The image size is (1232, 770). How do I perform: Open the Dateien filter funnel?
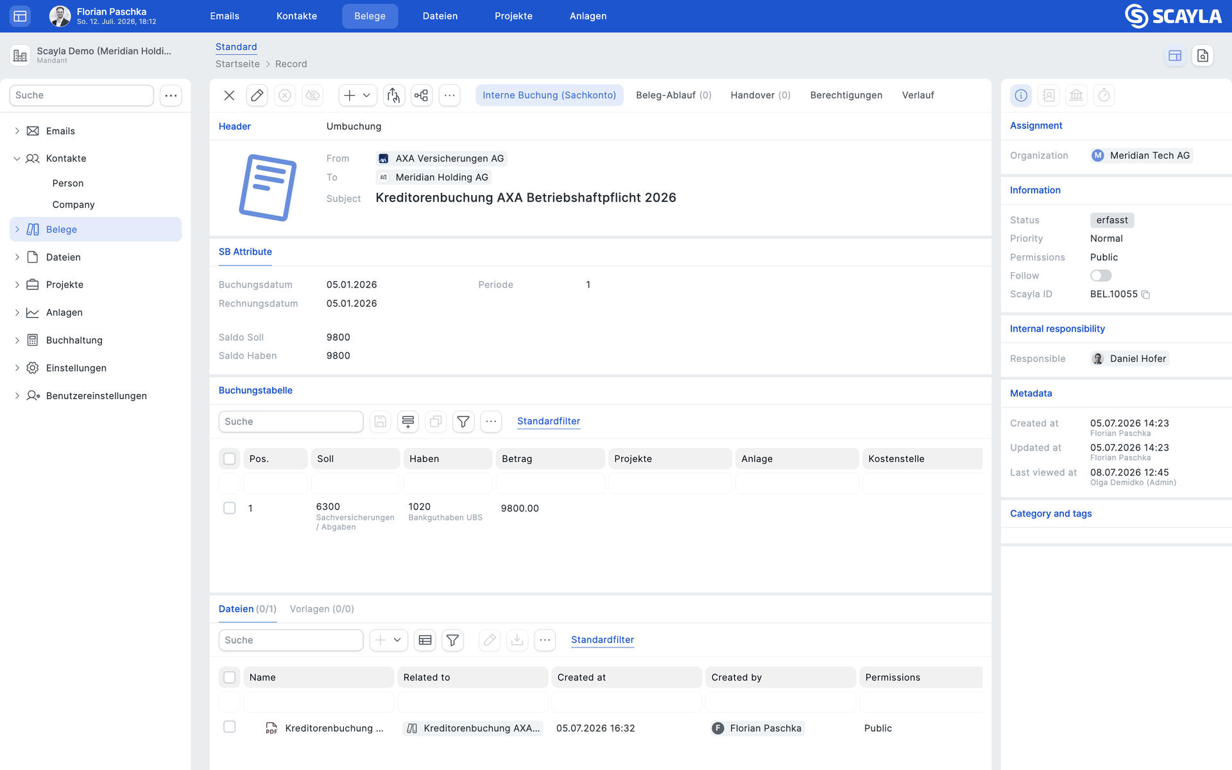coord(453,640)
